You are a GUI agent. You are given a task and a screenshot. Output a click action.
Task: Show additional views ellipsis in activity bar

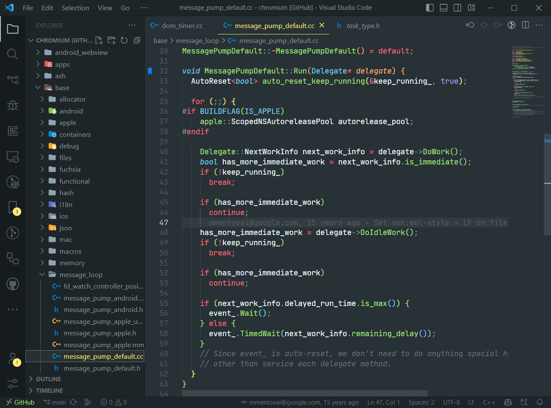pyautogui.click(x=13, y=309)
